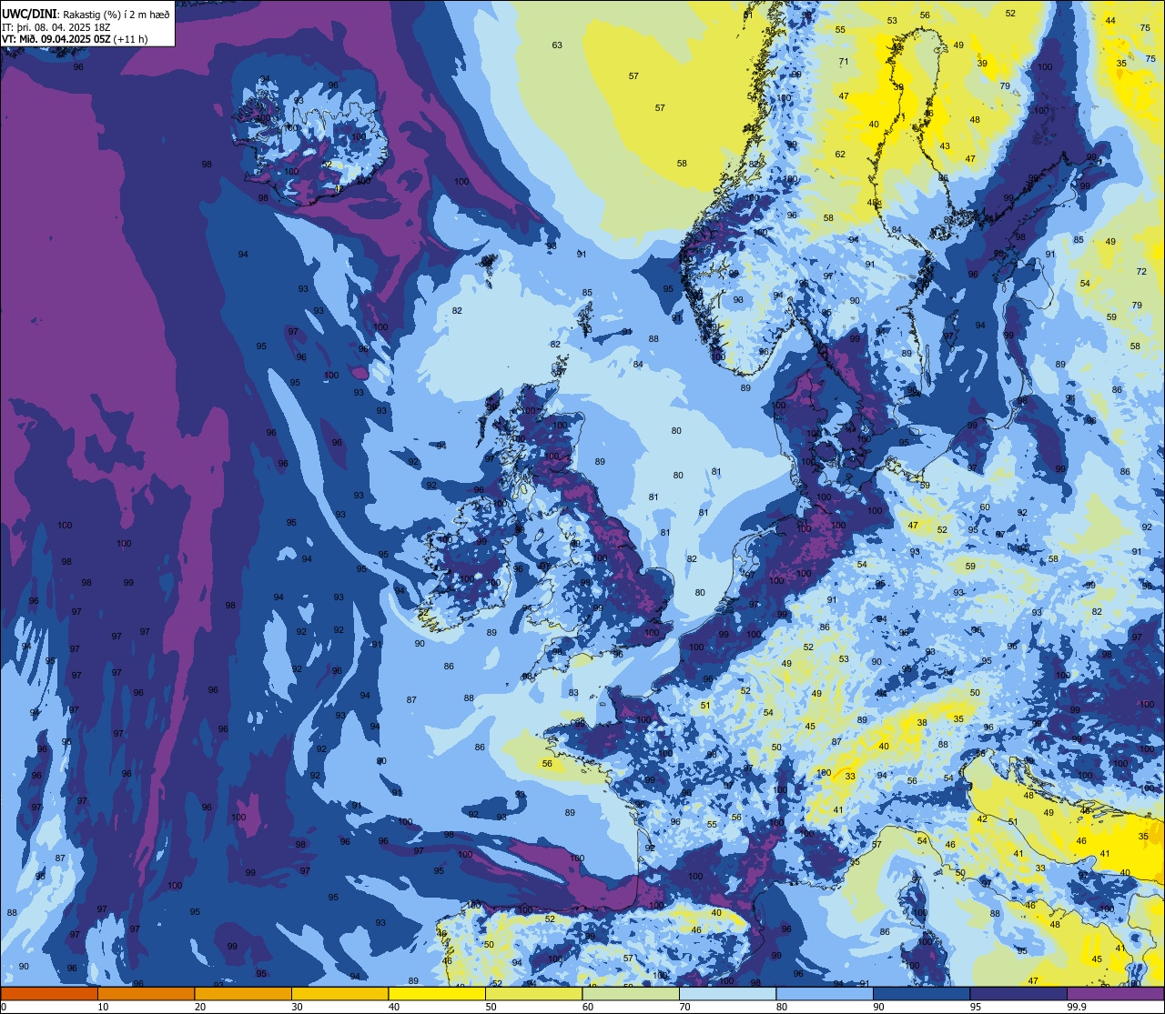Click the dark orange 0–10 legend swatch
This screenshot has height=1014, width=1165.
[49, 994]
